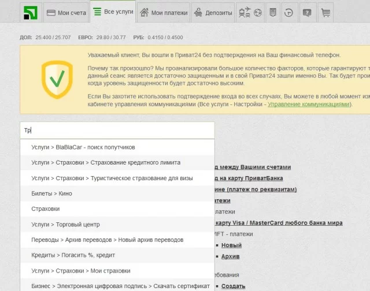Screen dimensions: 370x291
Task: Click the ЕВРО 29.80 / 30.77 rate
Action: [x=102, y=38]
